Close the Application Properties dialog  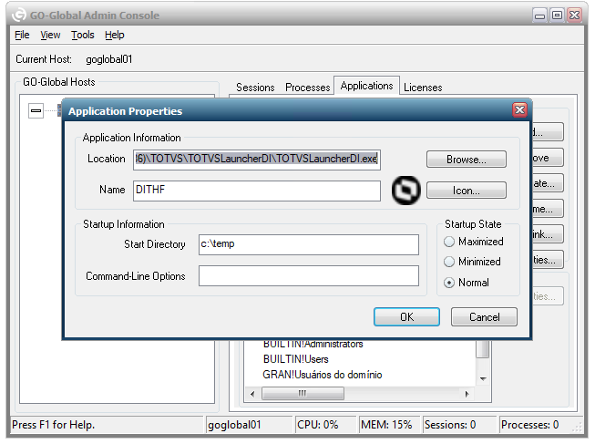(x=519, y=110)
